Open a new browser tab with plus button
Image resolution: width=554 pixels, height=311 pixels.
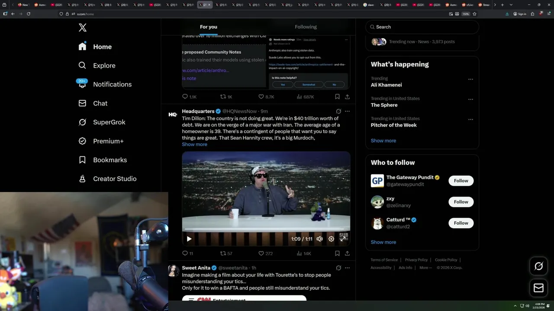(x=502, y=5)
